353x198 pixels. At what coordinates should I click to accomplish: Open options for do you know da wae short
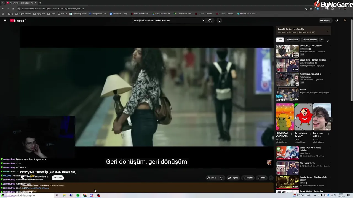click(310, 134)
